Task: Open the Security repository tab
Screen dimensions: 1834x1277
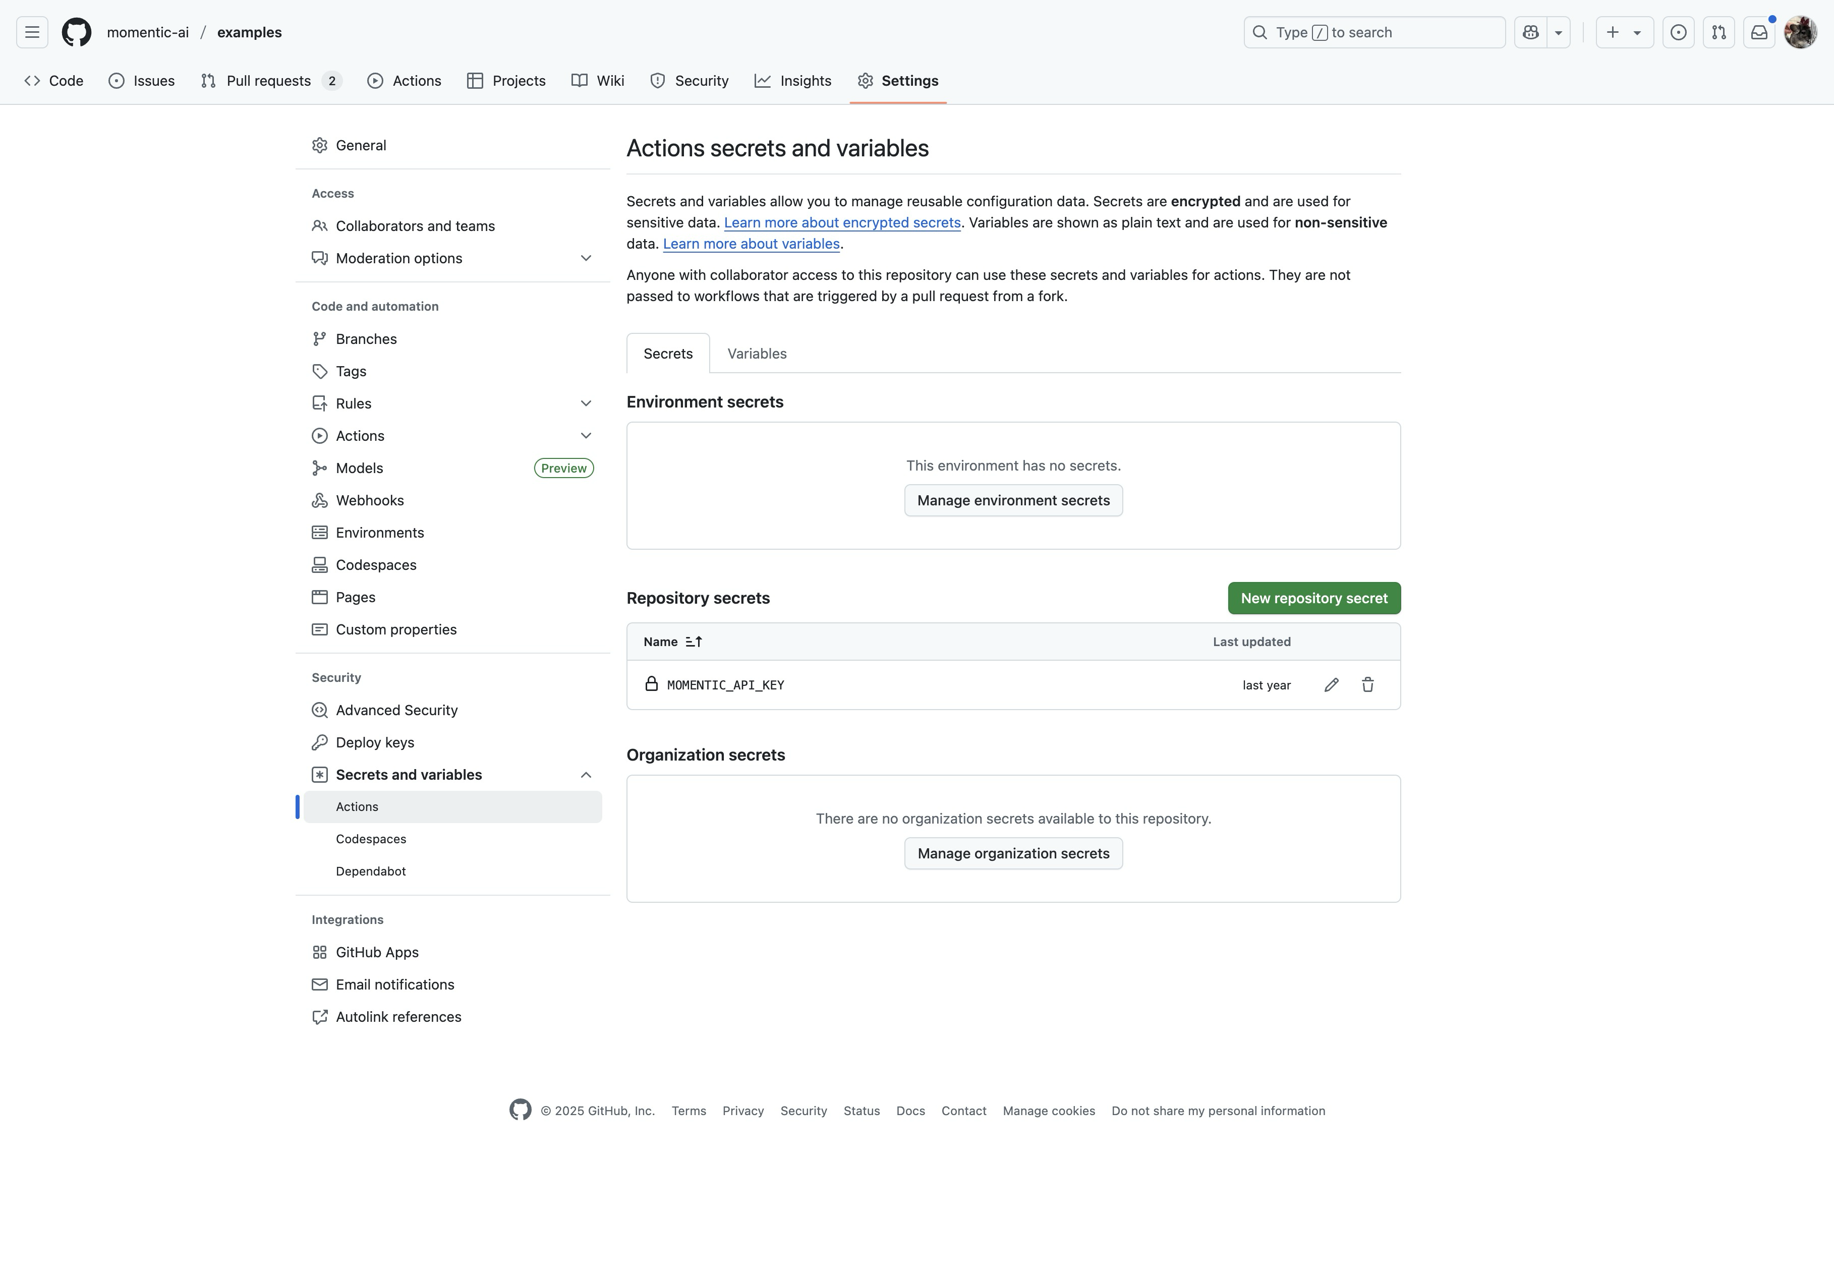Action: pyautogui.click(x=690, y=81)
